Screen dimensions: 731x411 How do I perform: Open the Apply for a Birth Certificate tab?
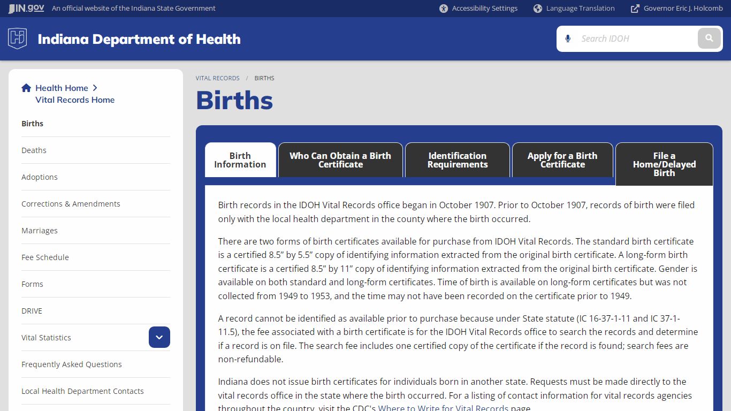pos(562,160)
